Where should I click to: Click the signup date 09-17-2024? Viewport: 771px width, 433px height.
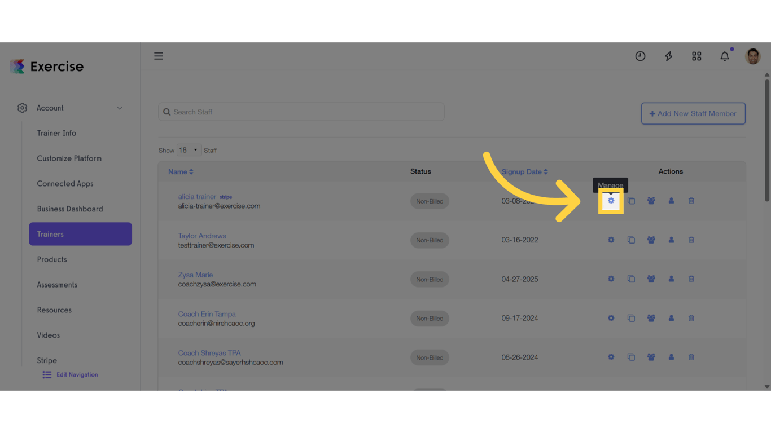point(520,318)
